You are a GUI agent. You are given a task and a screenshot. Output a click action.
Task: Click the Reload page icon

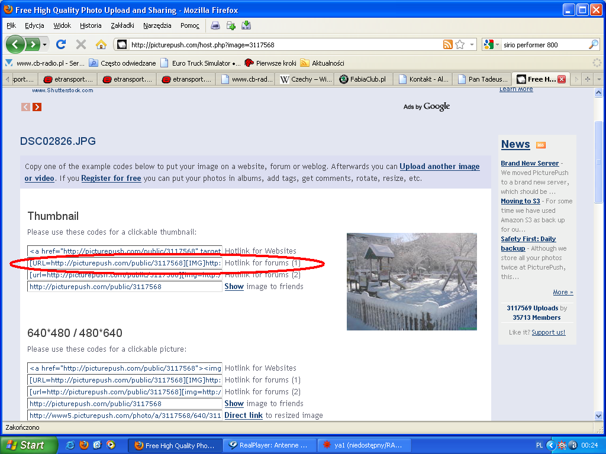(x=60, y=44)
